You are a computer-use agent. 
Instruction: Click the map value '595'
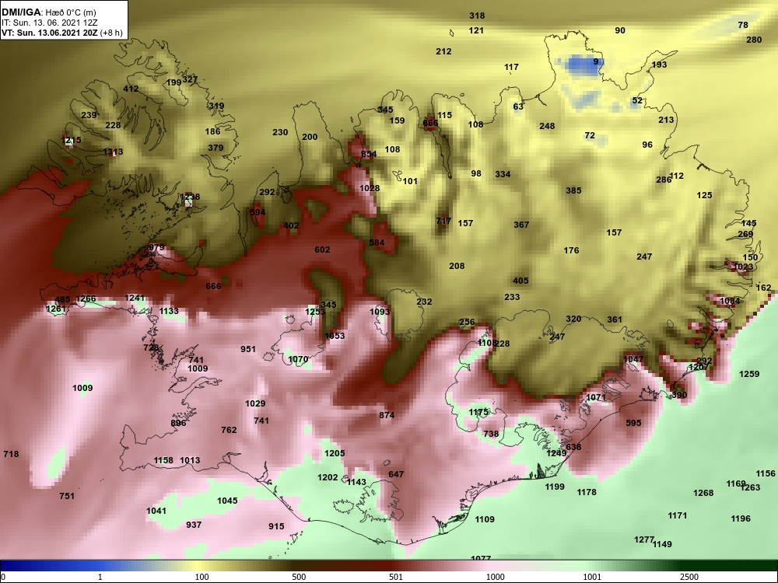tap(633, 424)
